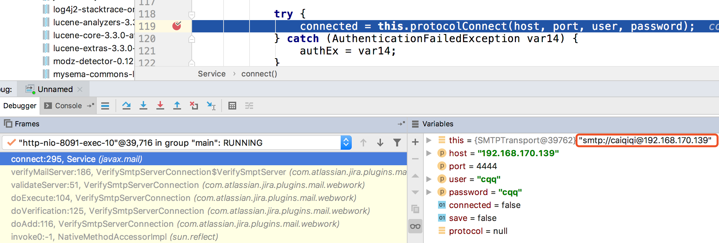Click the Step Over debugger button
Screen dimensions: 719x243
(127, 106)
